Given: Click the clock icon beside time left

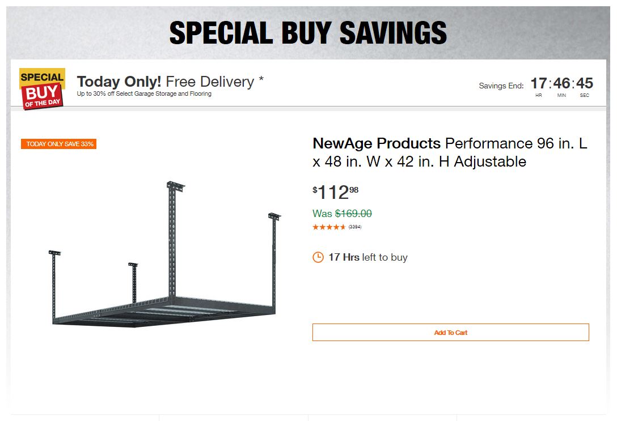Looking at the screenshot, I should (318, 257).
